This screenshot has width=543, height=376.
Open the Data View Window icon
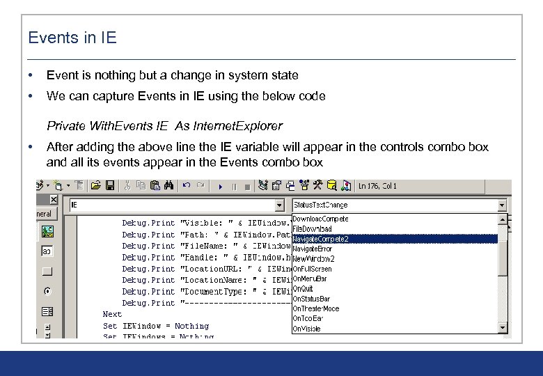[332, 186]
